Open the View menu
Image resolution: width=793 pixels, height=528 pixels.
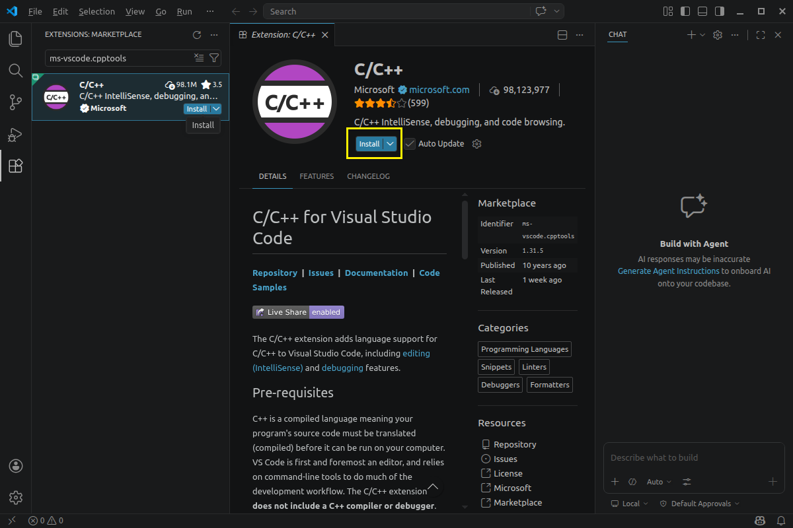(135, 11)
